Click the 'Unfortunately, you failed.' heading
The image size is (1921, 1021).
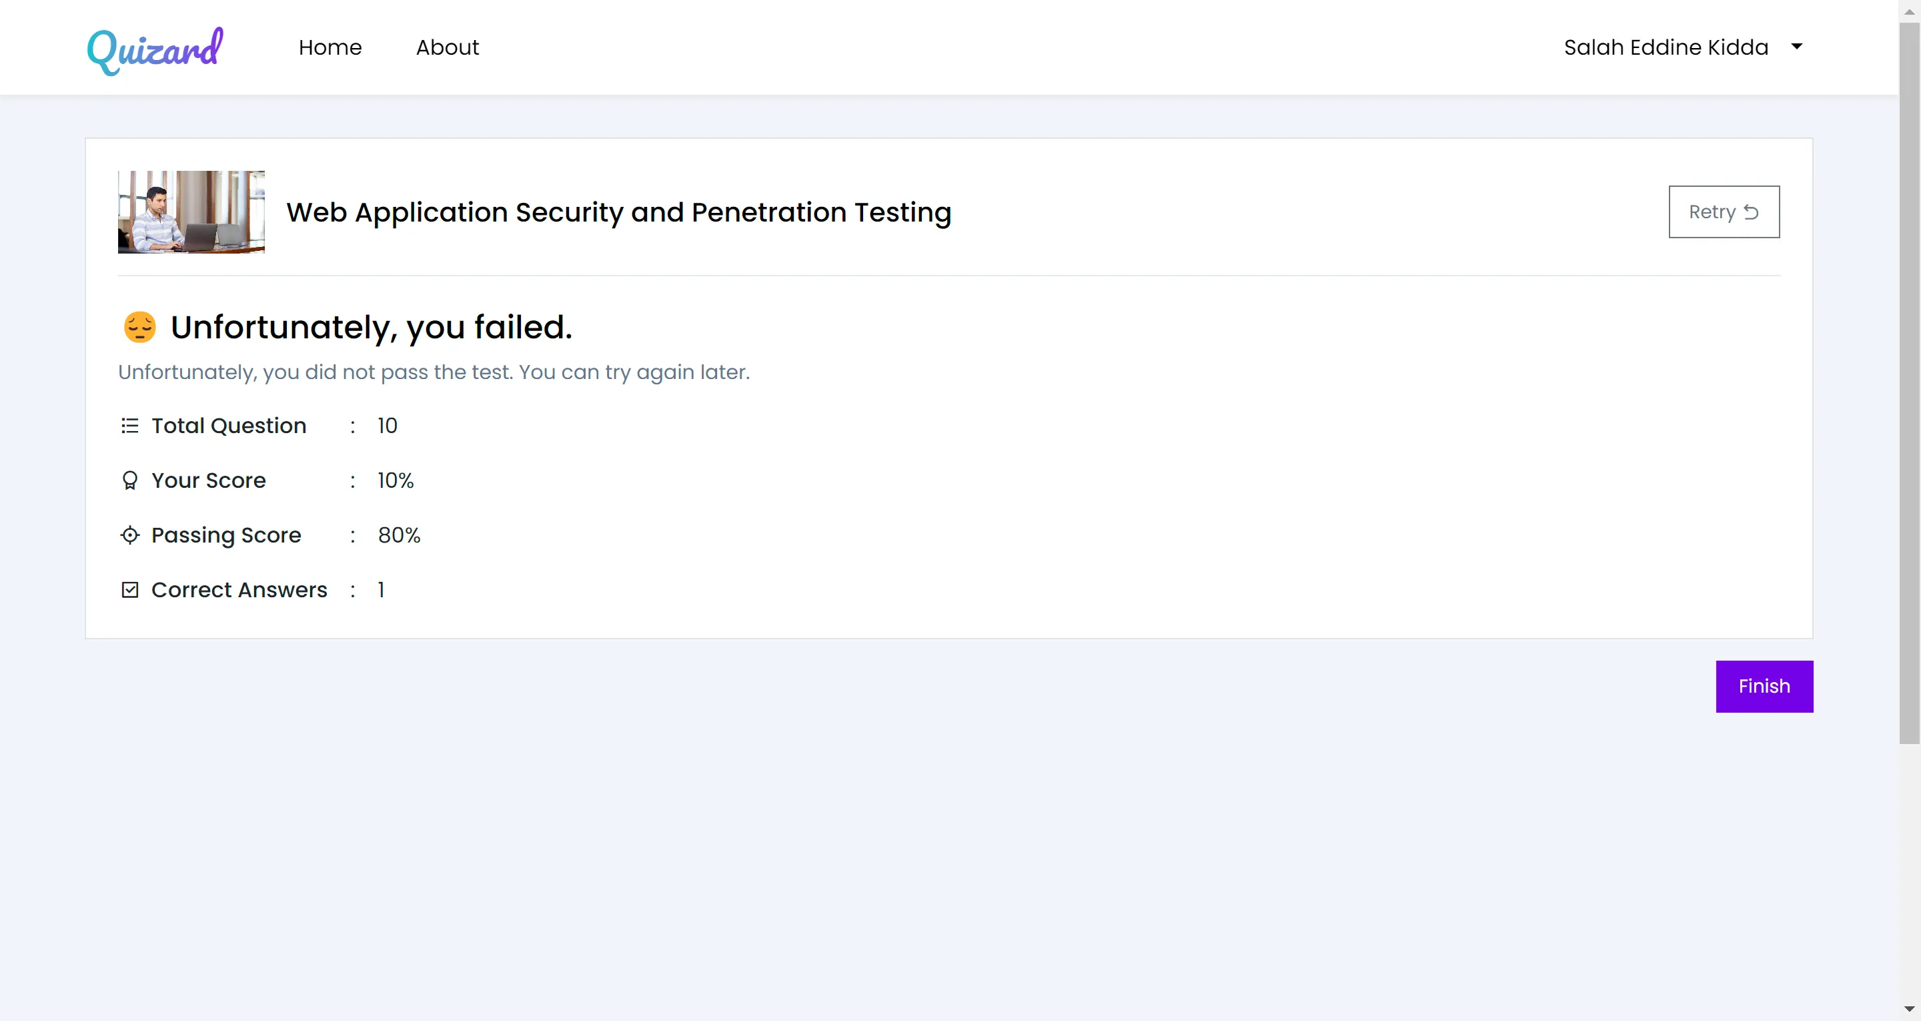pyautogui.click(x=371, y=327)
